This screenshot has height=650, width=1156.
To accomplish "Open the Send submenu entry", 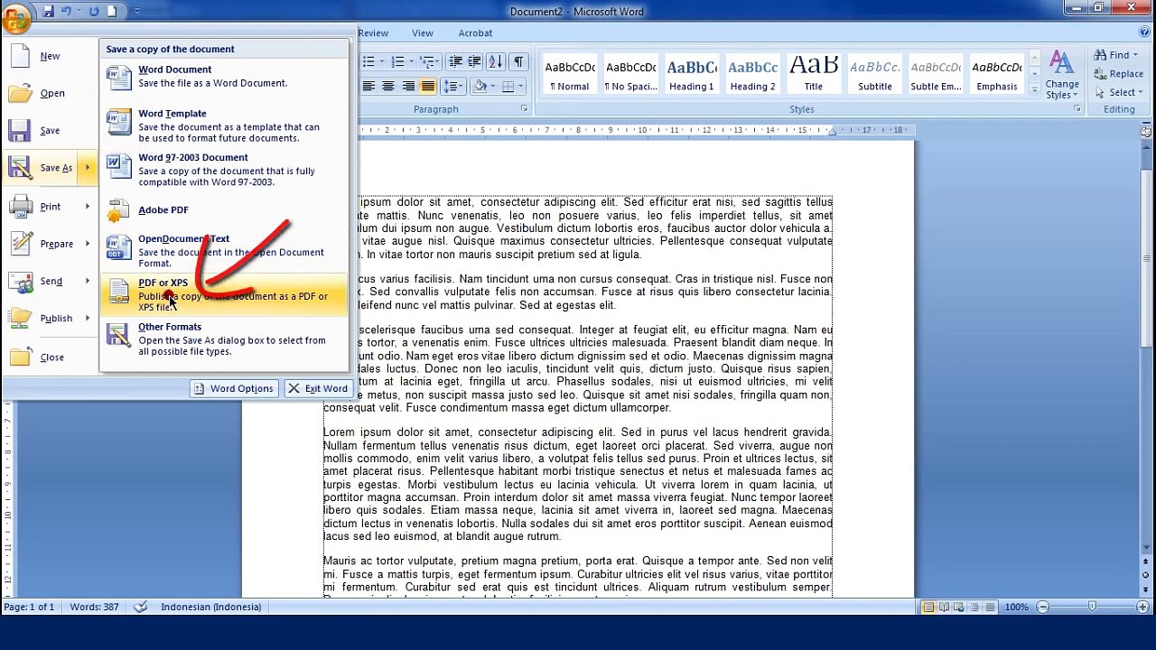I will [50, 281].
